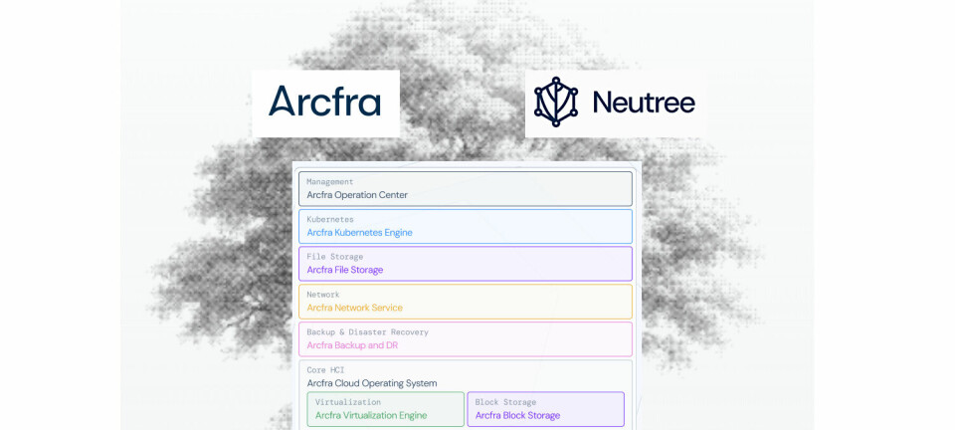This screenshot has width=955, height=430.
Task: Select Arcfra Cloud Operating System text
Action: pos(371,383)
